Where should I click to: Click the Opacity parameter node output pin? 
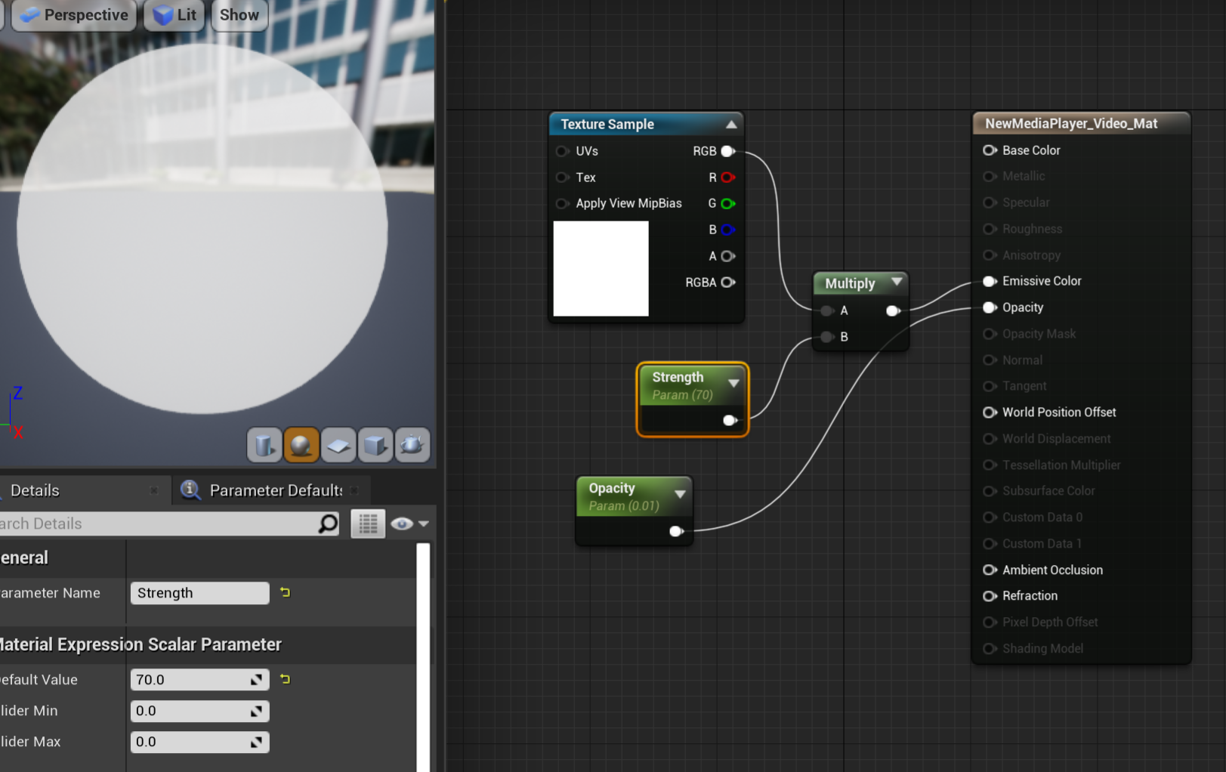tap(676, 531)
